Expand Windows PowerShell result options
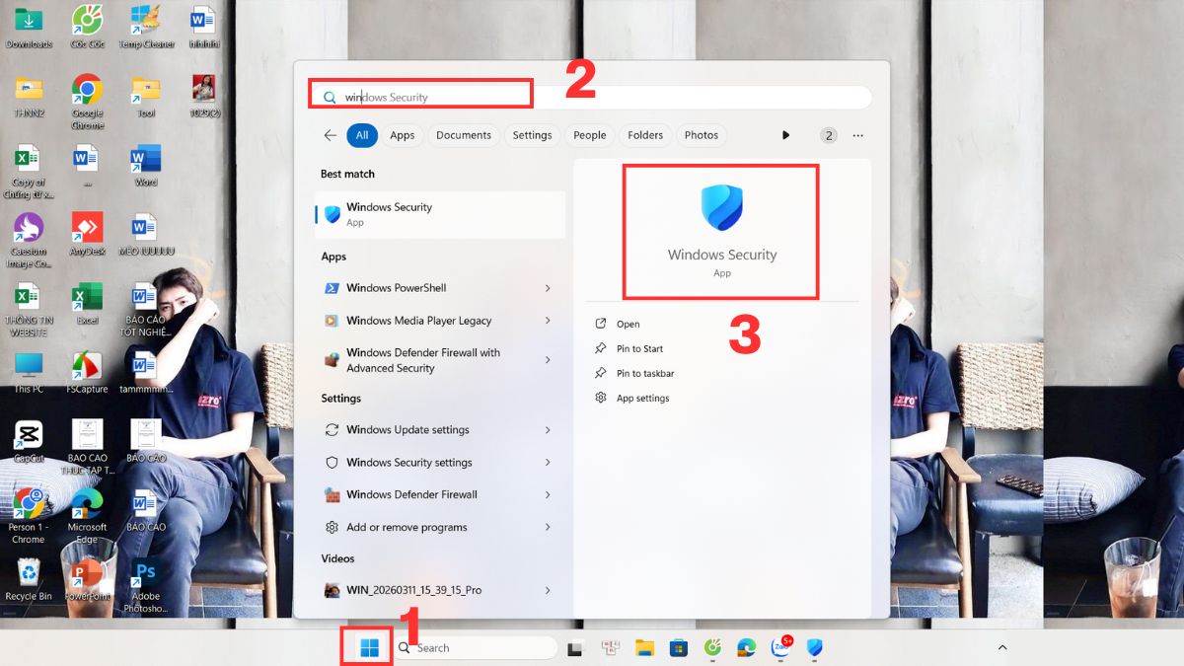1184x666 pixels. pos(548,288)
